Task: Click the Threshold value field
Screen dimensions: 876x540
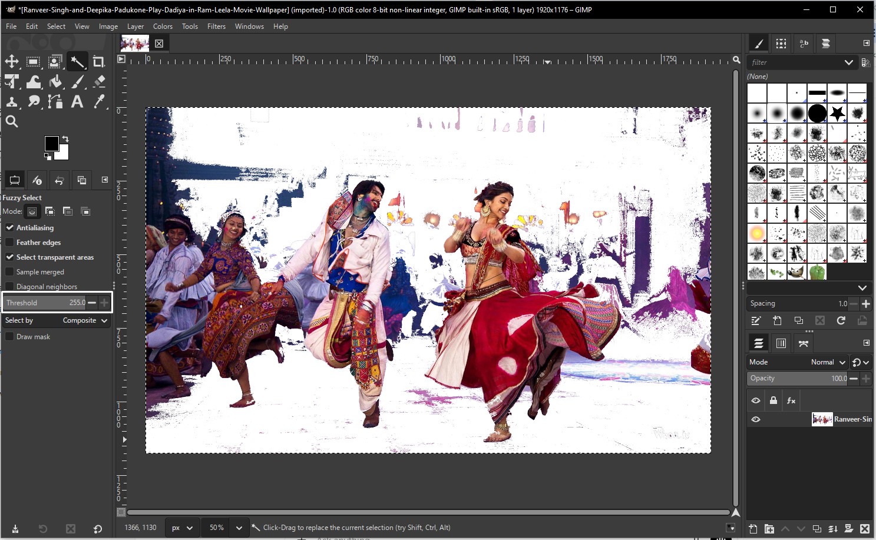Action: click(x=45, y=303)
